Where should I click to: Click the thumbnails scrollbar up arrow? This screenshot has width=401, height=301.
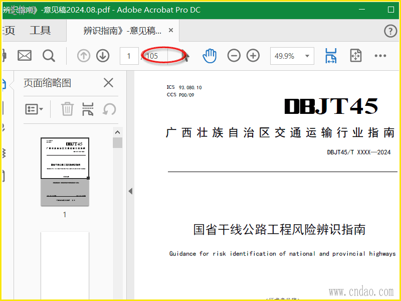[117, 132]
